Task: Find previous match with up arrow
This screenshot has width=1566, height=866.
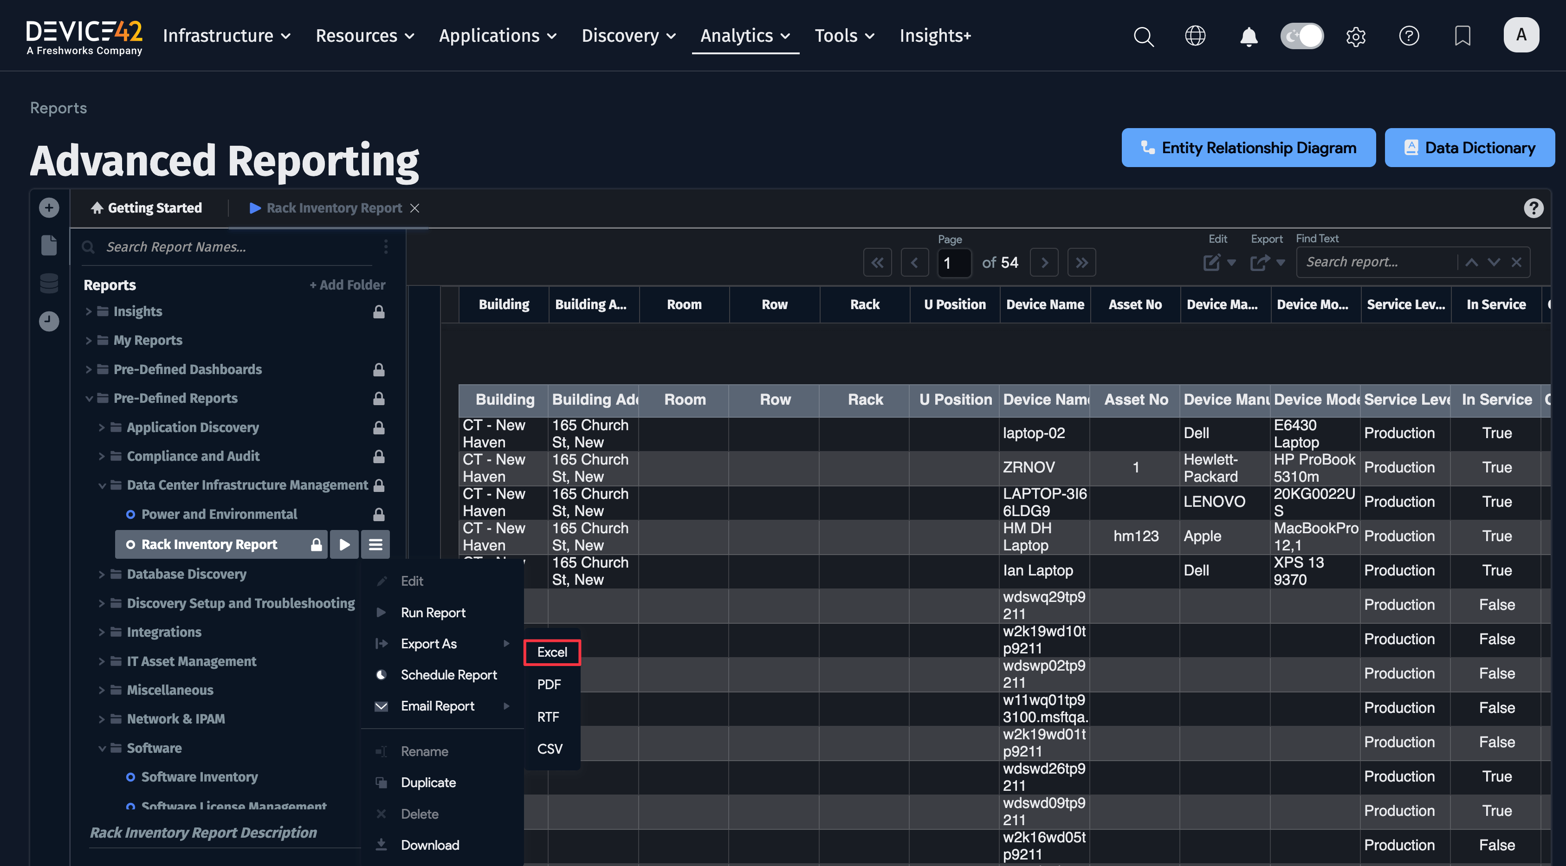Action: 1471,262
